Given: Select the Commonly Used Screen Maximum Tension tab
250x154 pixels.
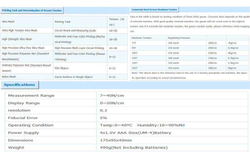Looking at the screenshot, I should click(x=154, y=10).
